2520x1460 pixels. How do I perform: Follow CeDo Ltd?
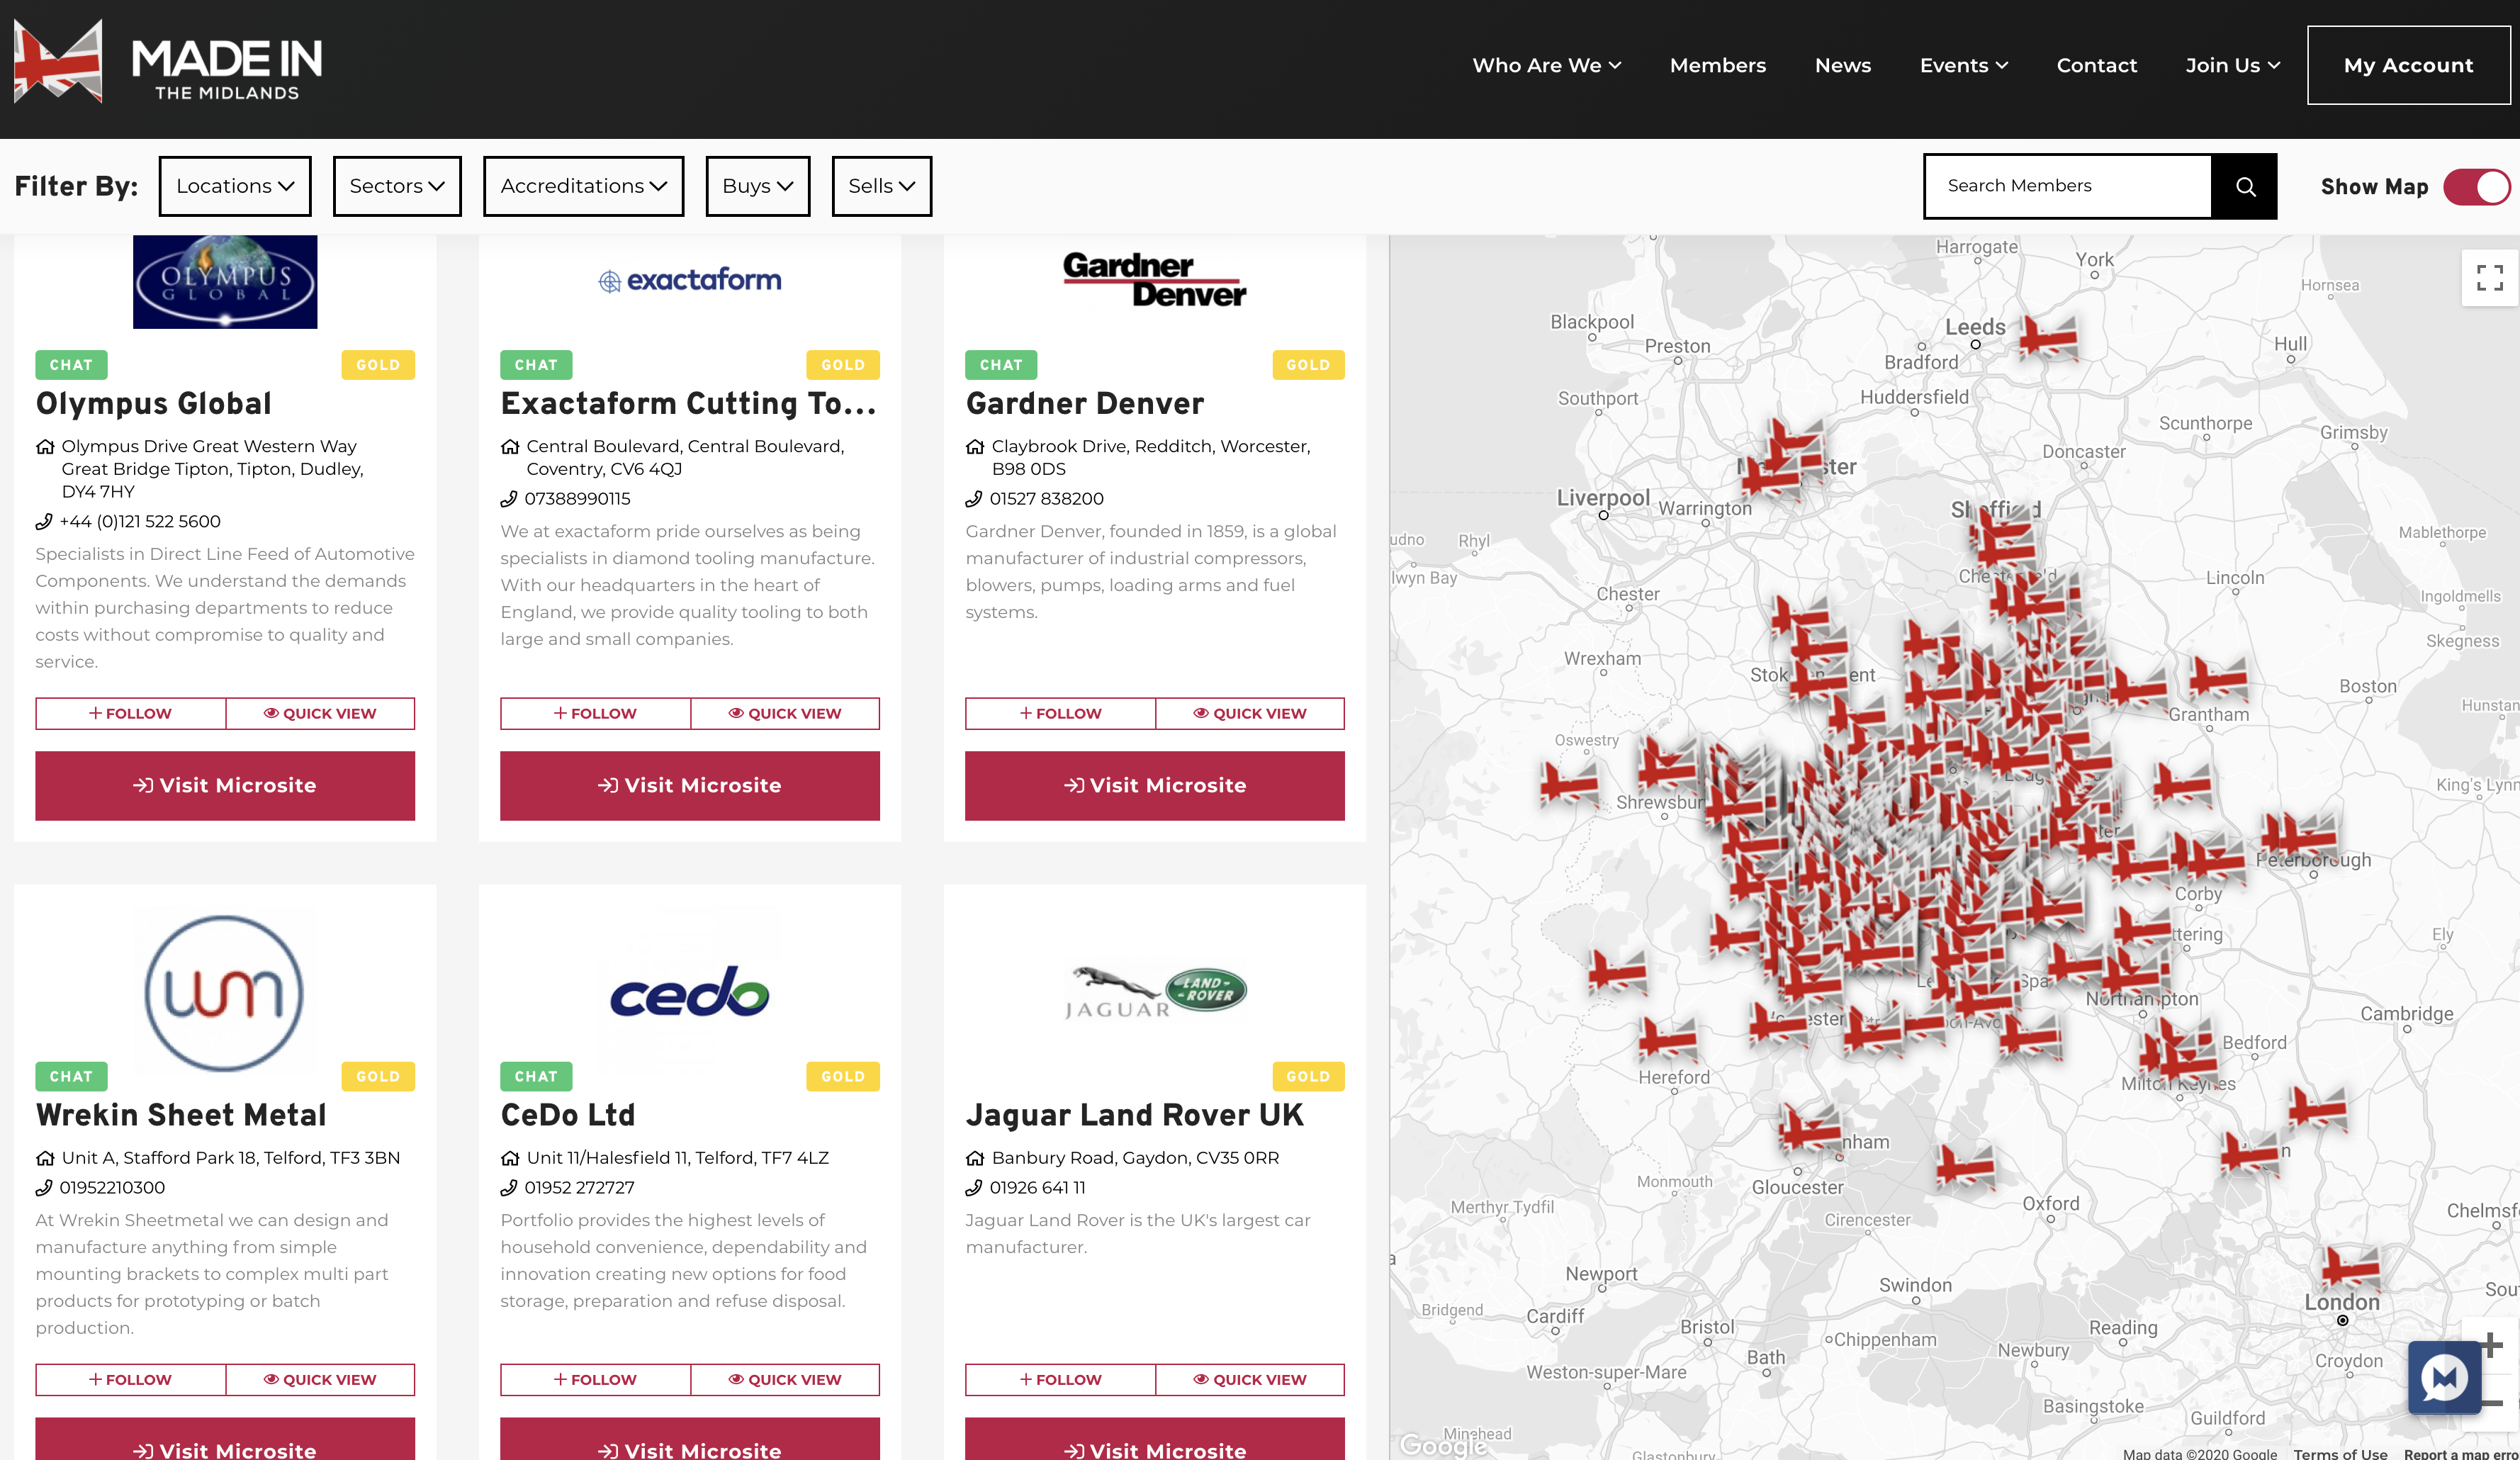coord(595,1379)
